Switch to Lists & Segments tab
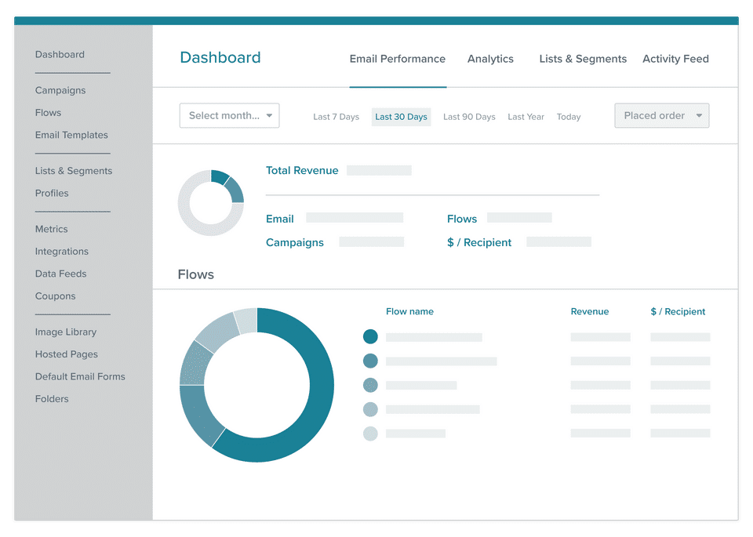Viewport: 753px width, 537px height. pos(583,59)
